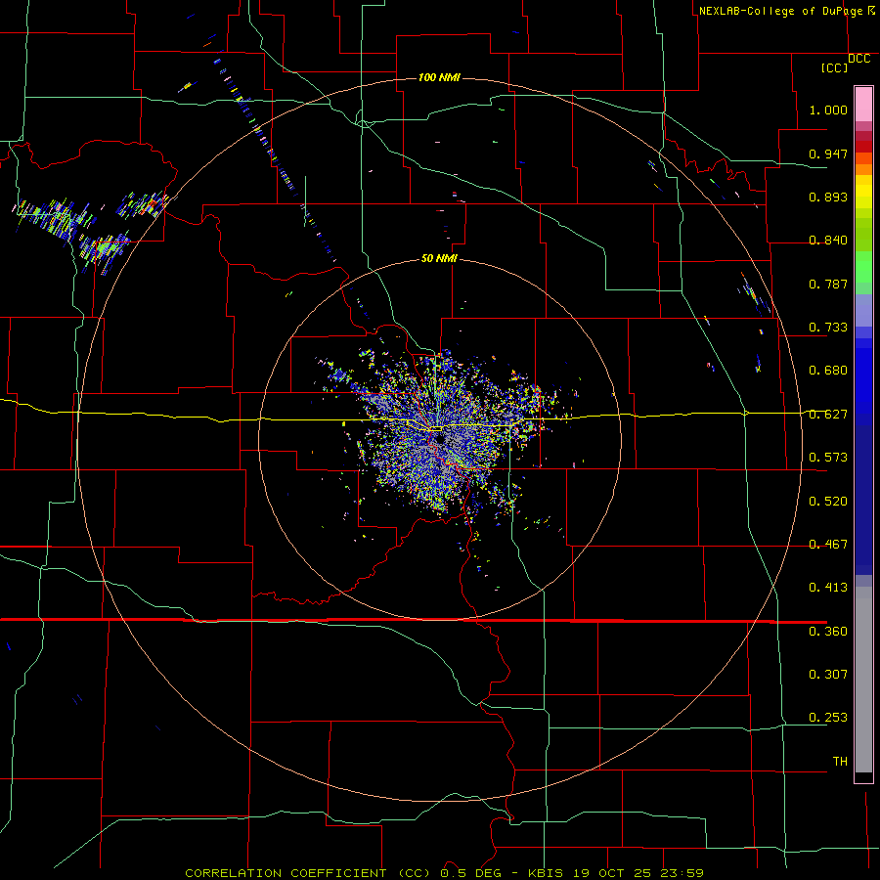Viewport: 880px width, 880px height.
Task: Click the NEXLAB-College of DuPage label
Action: coord(780,11)
